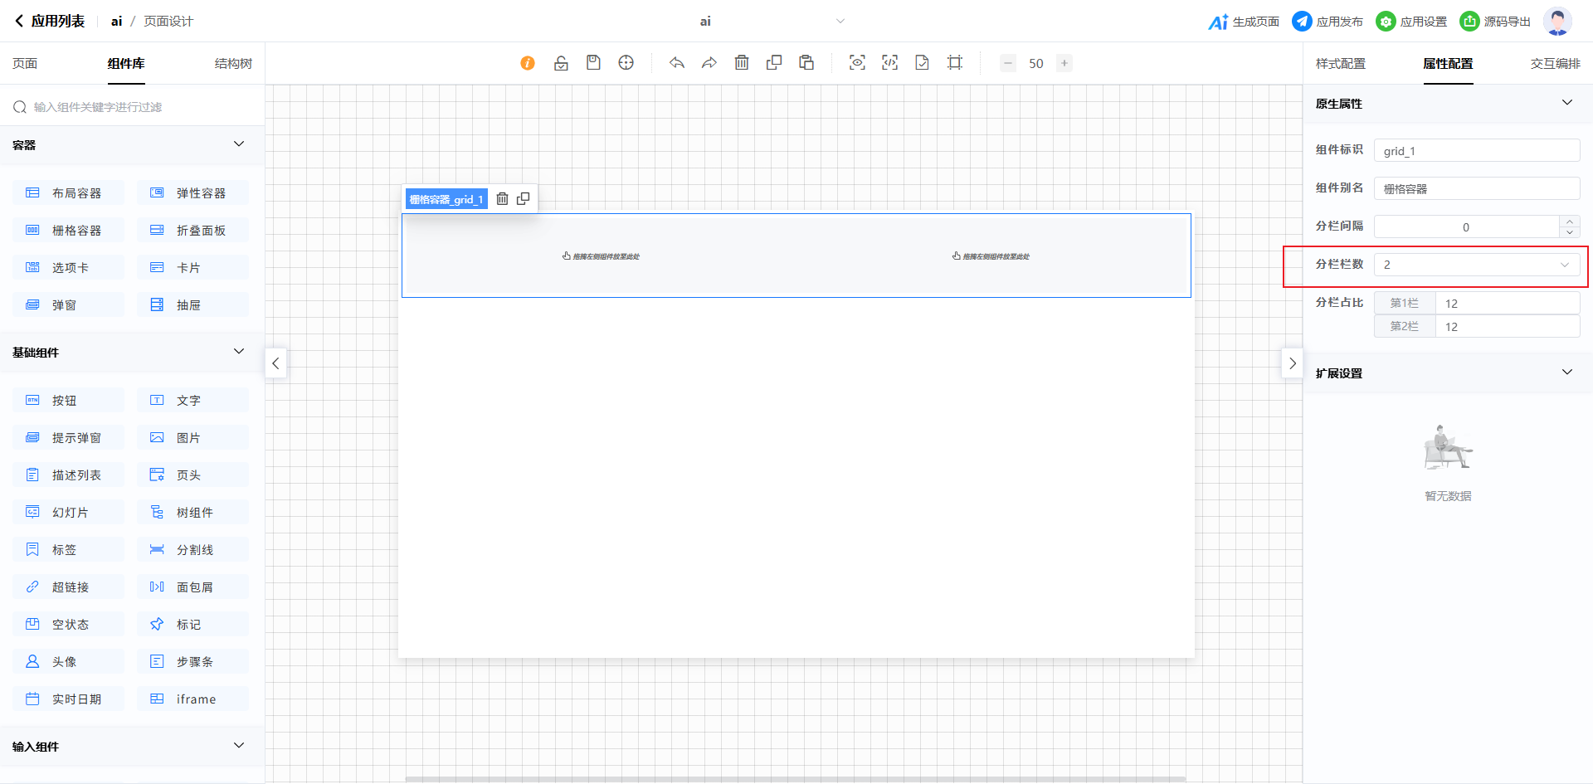Viewport: 1593px width, 784px height.
Task: Click the 源码导出 button
Action: coord(1495,22)
